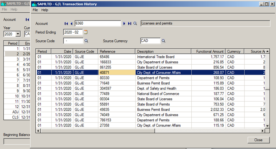Click Account field containing 6360
The image size is (276, 149).
[98, 23]
